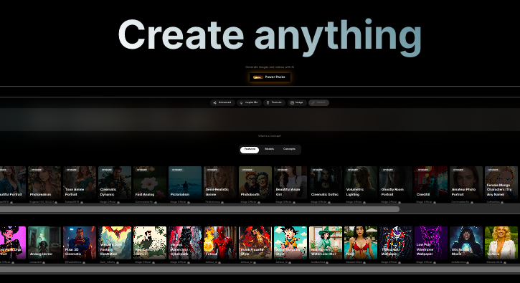This screenshot has height=283, width=520.
Task: Choose the Pixar 3D Cinematic card
Action: coord(80,243)
